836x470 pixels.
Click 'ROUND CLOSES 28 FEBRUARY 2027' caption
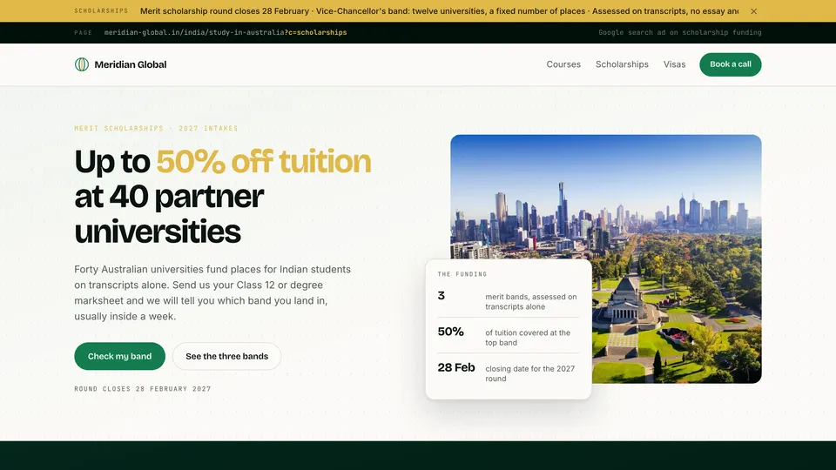(x=142, y=389)
